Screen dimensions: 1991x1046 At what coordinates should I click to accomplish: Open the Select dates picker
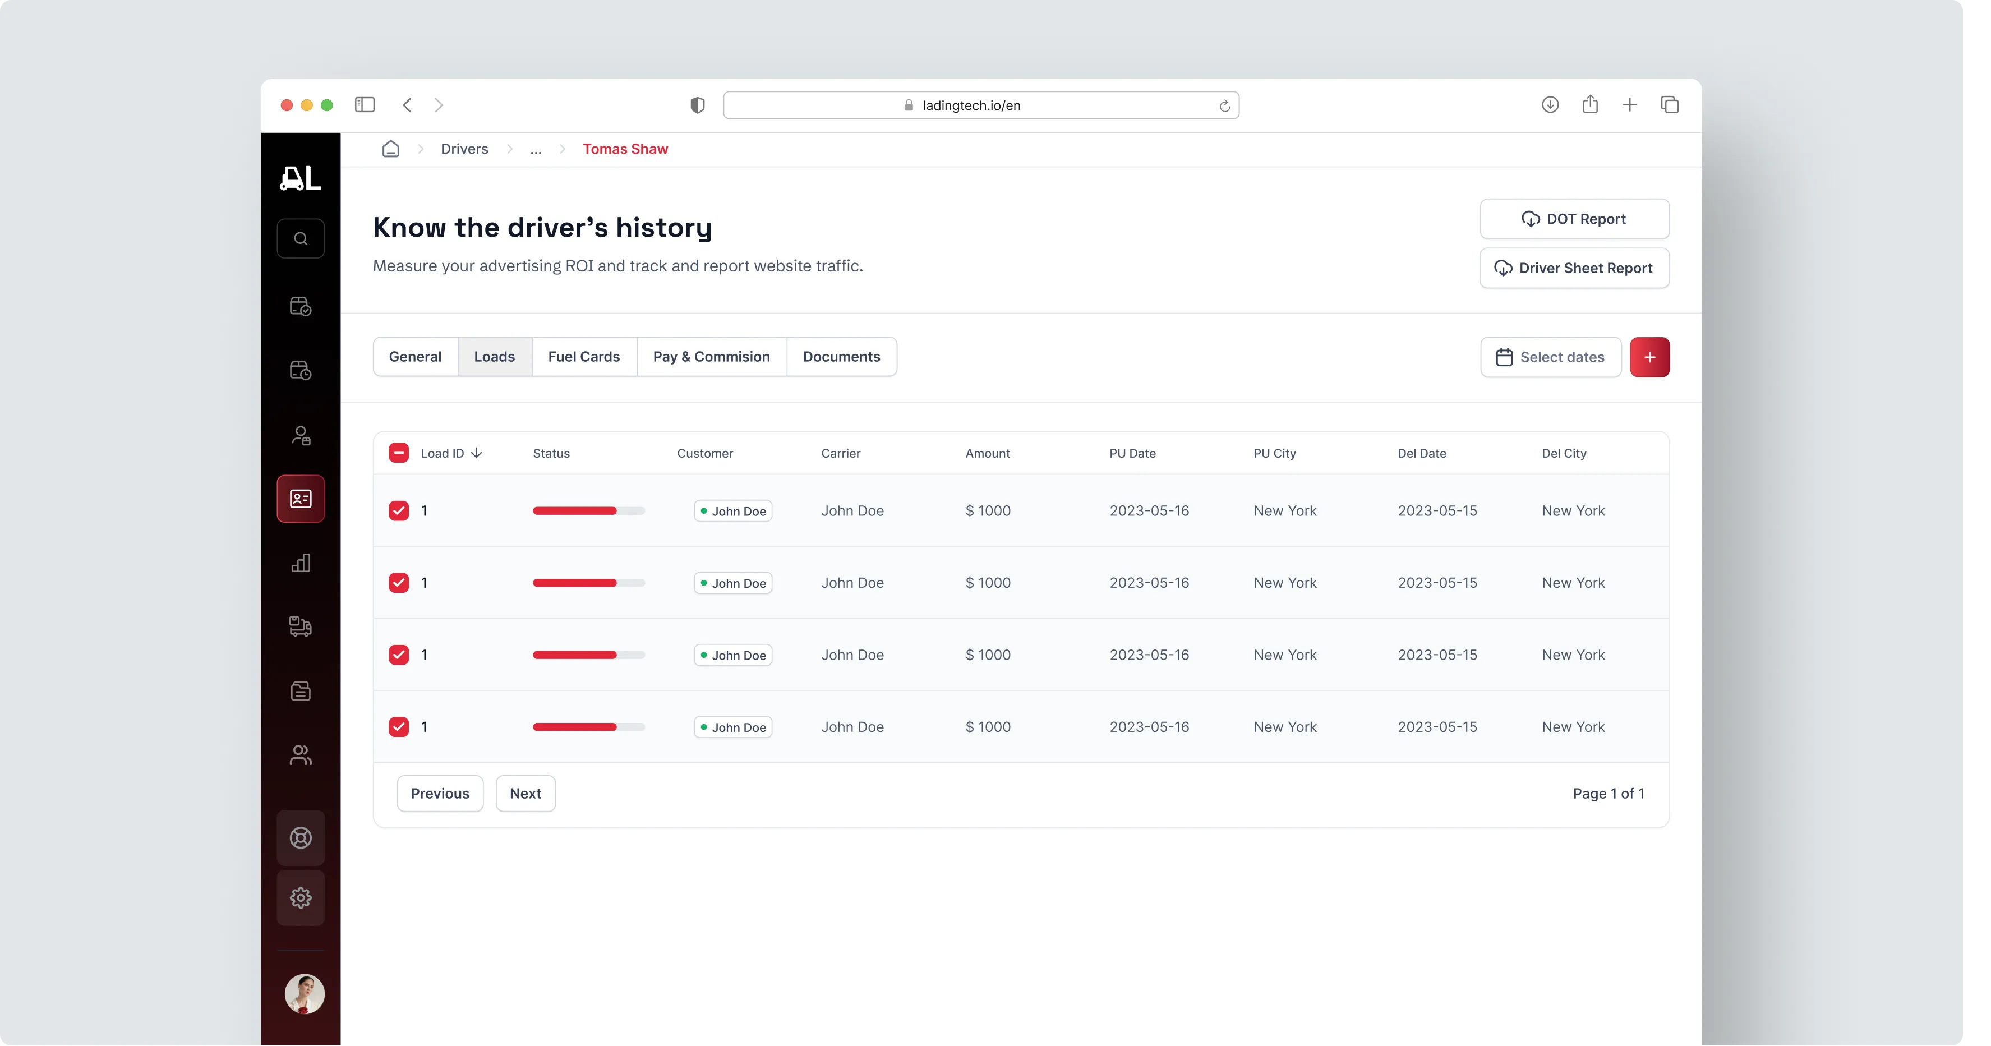coord(1550,356)
